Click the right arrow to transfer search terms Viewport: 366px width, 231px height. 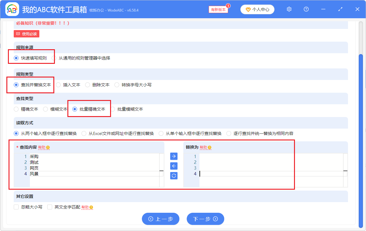(174, 156)
